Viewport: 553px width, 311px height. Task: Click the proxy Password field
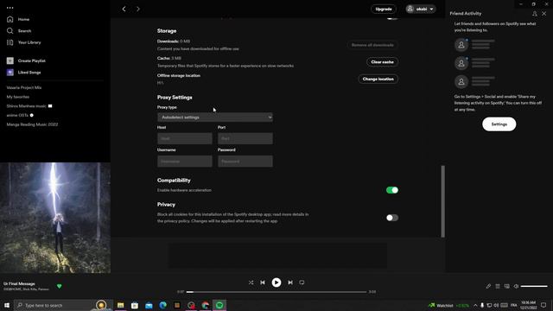(x=245, y=162)
